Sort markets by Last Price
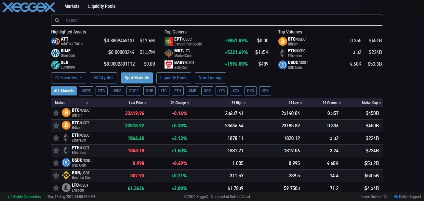424x201 pixels. point(136,103)
